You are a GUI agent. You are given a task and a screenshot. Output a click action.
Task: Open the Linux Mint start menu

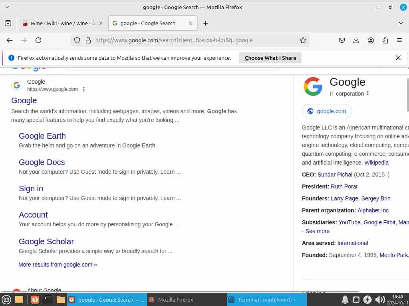6,300
